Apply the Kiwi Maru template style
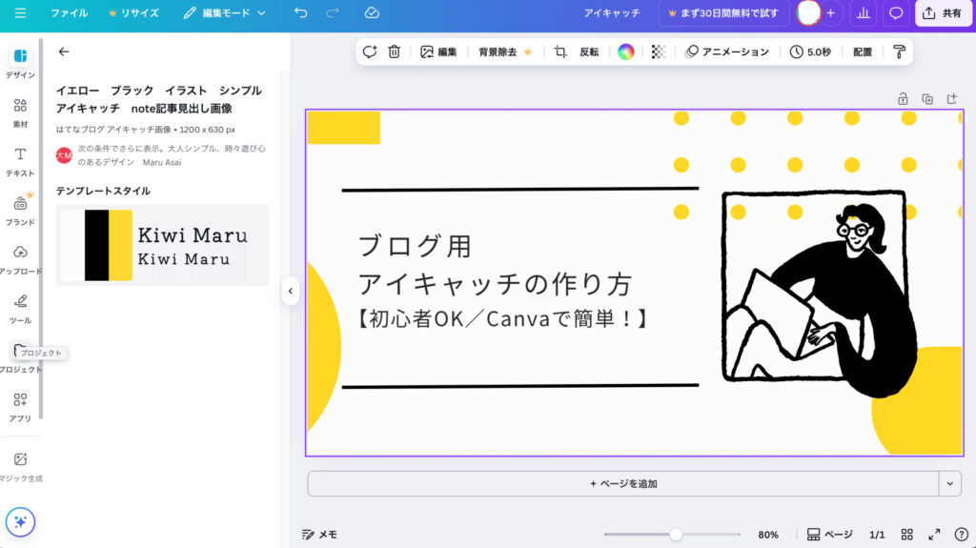This screenshot has height=548, width=976. pyautogui.click(x=162, y=245)
